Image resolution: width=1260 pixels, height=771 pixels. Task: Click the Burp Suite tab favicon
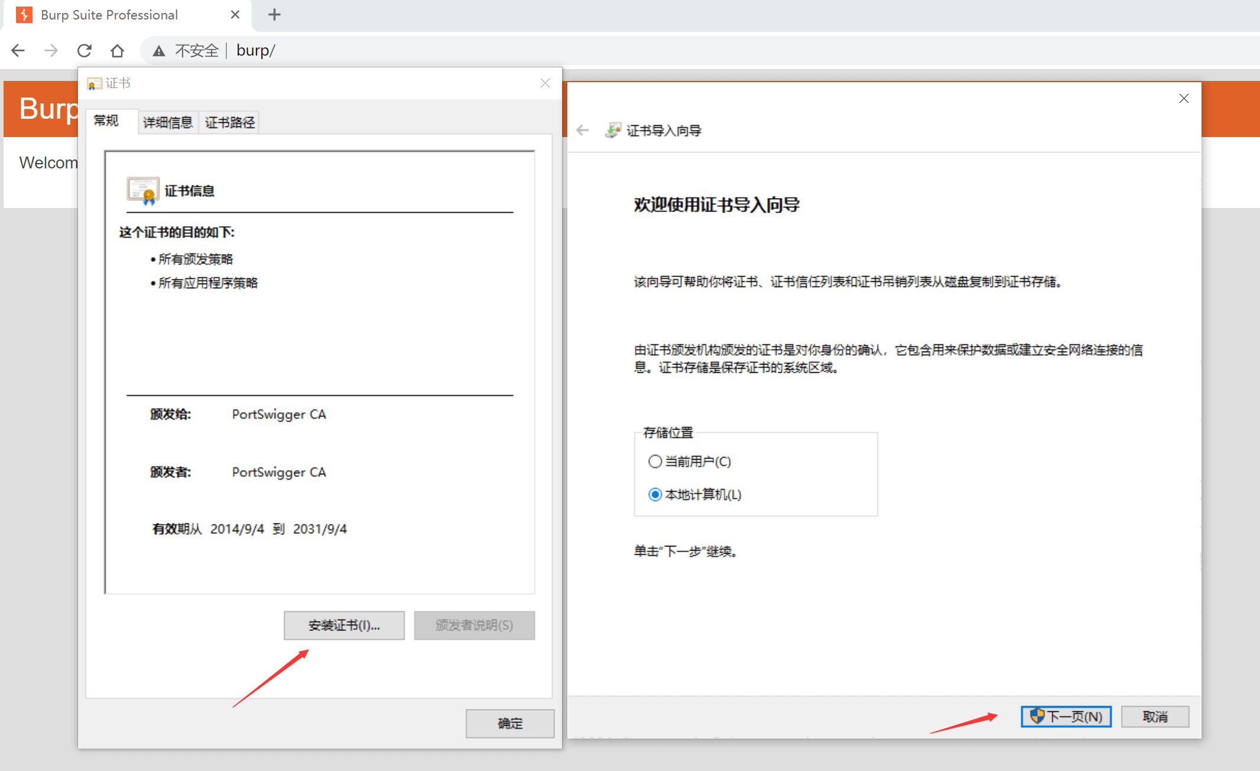(x=24, y=15)
